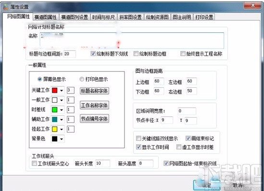Click the black 背景色 color swatch

coord(54,139)
